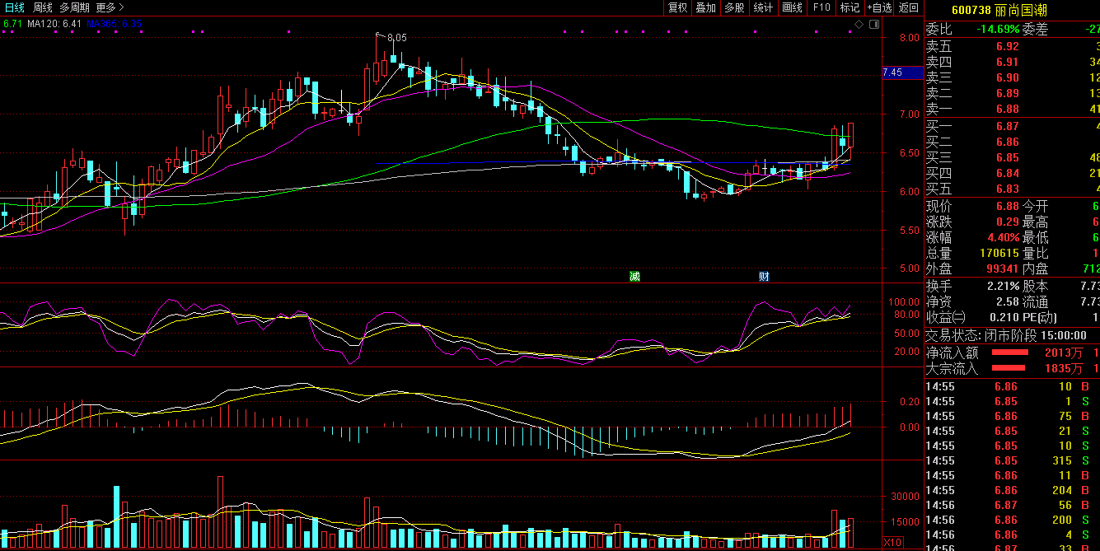This screenshot has width=1100, height=551.
Task: Click the 财 marker on the chart
Action: 764,276
